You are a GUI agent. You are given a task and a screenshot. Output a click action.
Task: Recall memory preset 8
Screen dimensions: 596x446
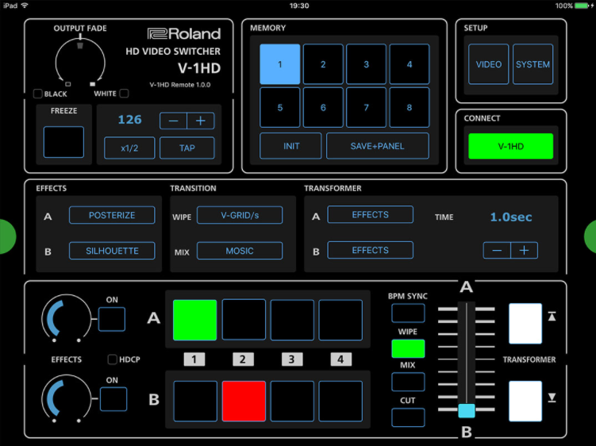410,107
